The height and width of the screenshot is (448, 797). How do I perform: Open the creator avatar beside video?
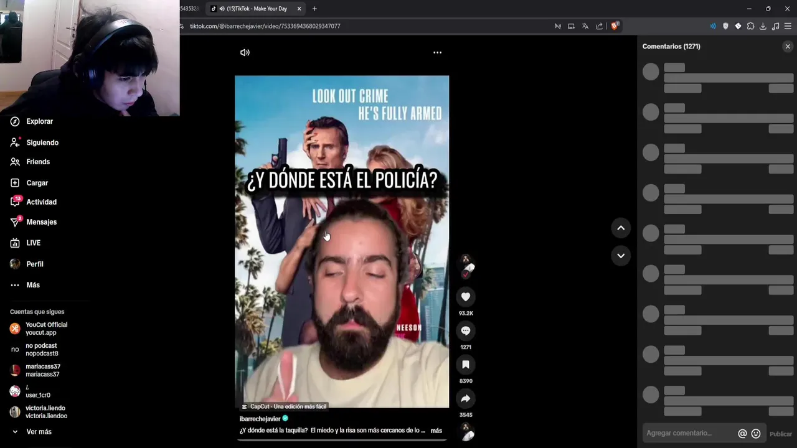(466, 263)
